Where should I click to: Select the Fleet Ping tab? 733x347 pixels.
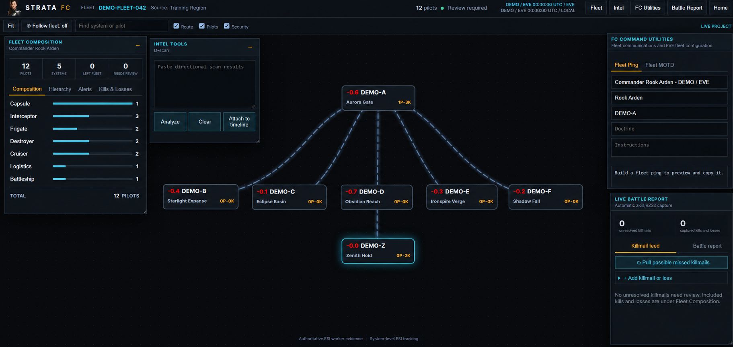(626, 65)
